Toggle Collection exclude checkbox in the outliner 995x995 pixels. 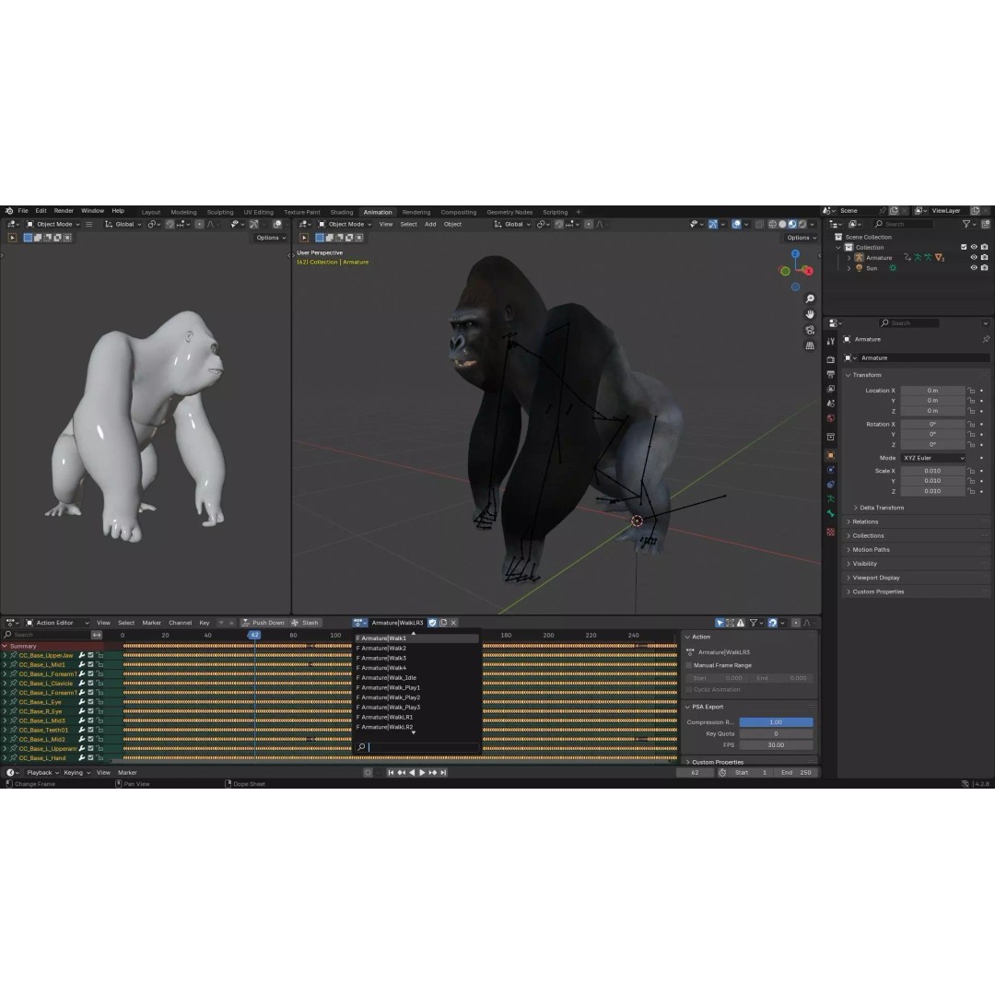tap(964, 247)
